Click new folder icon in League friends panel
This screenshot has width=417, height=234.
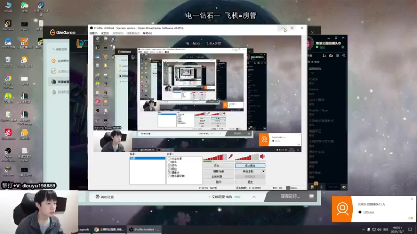[x=331, y=56]
